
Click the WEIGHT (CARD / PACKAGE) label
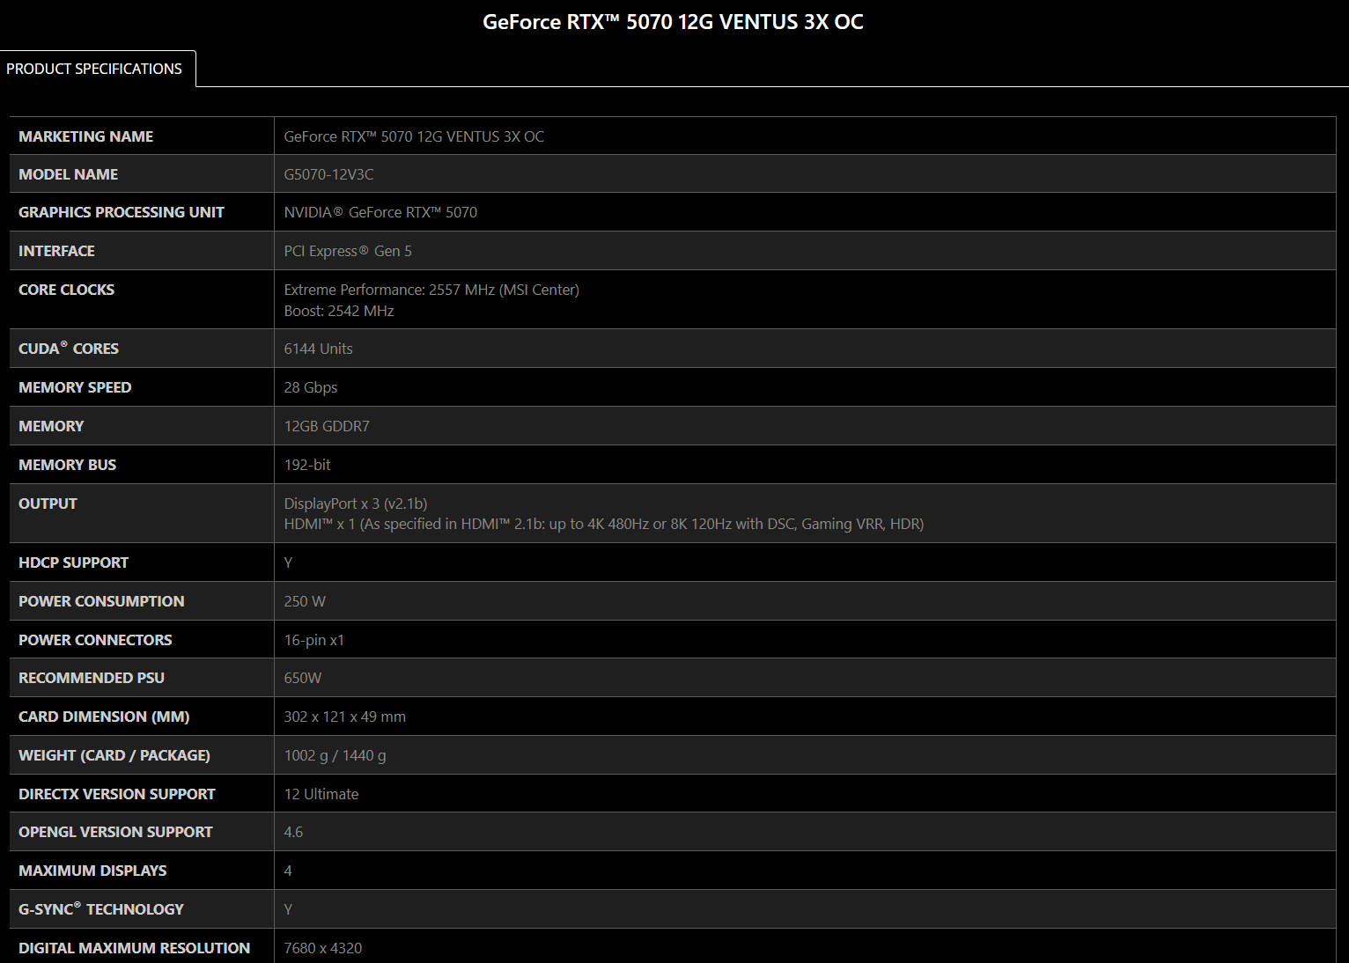click(114, 755)
